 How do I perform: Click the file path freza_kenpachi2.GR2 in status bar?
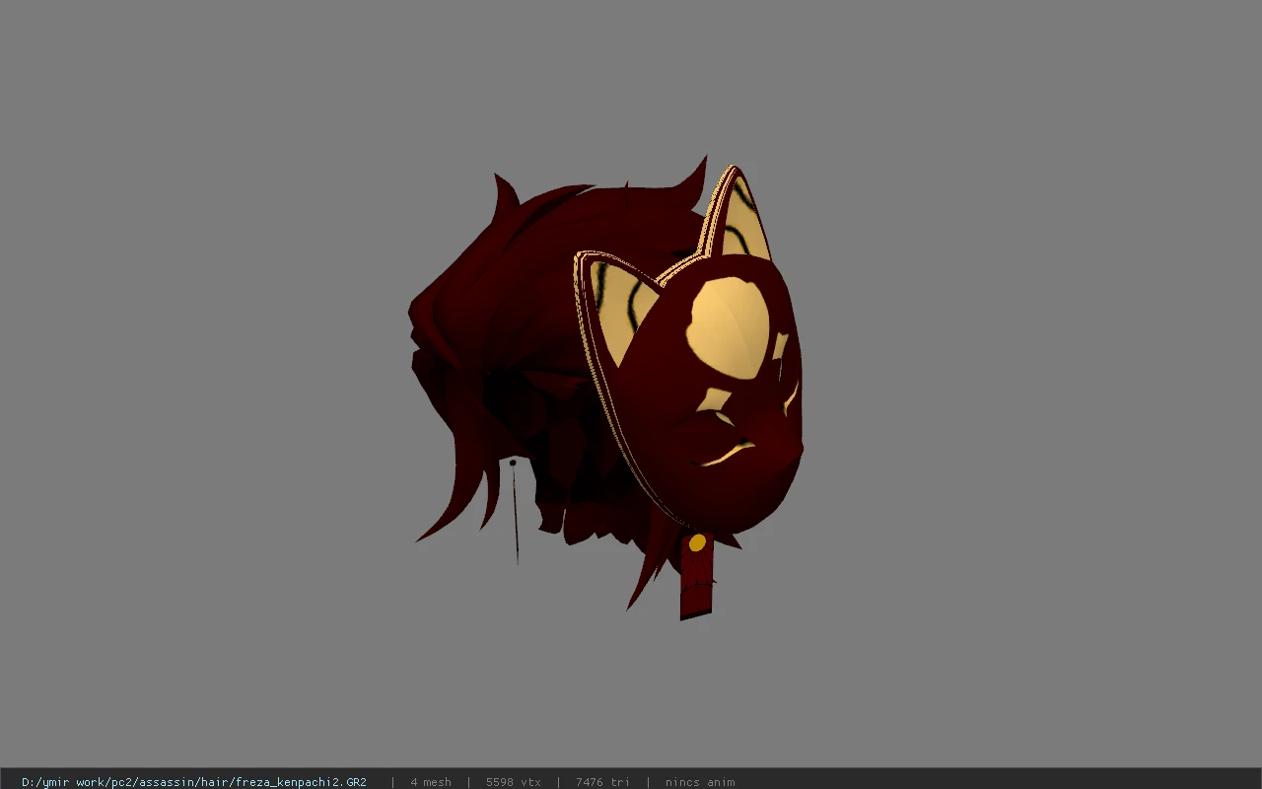(194, 781)
